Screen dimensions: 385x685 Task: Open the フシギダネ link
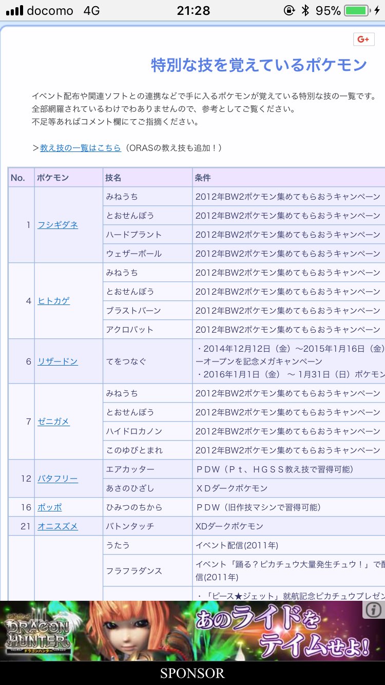point(58,225)
